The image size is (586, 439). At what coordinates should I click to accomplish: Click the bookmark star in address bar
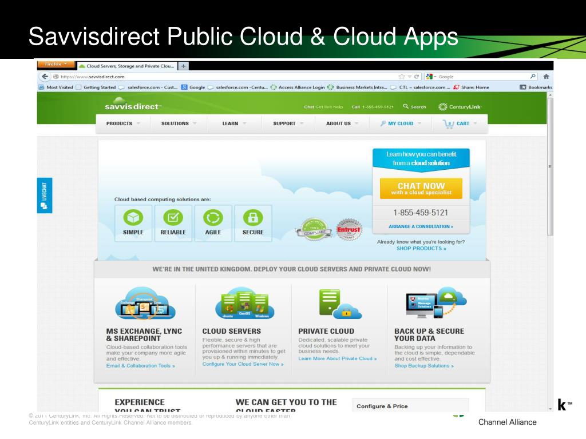[402, 77]
